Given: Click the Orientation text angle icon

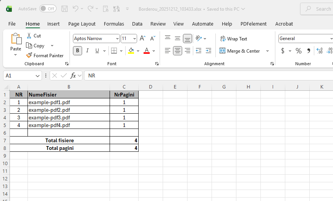Looking at the screenshot, I should pos(199,38).
